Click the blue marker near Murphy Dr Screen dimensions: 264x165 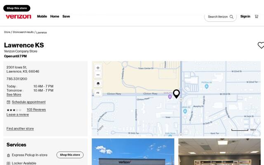point(185,111)
